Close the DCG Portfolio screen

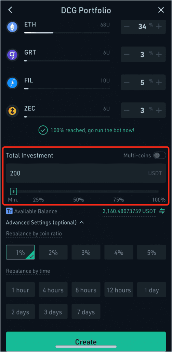(161, 10)
